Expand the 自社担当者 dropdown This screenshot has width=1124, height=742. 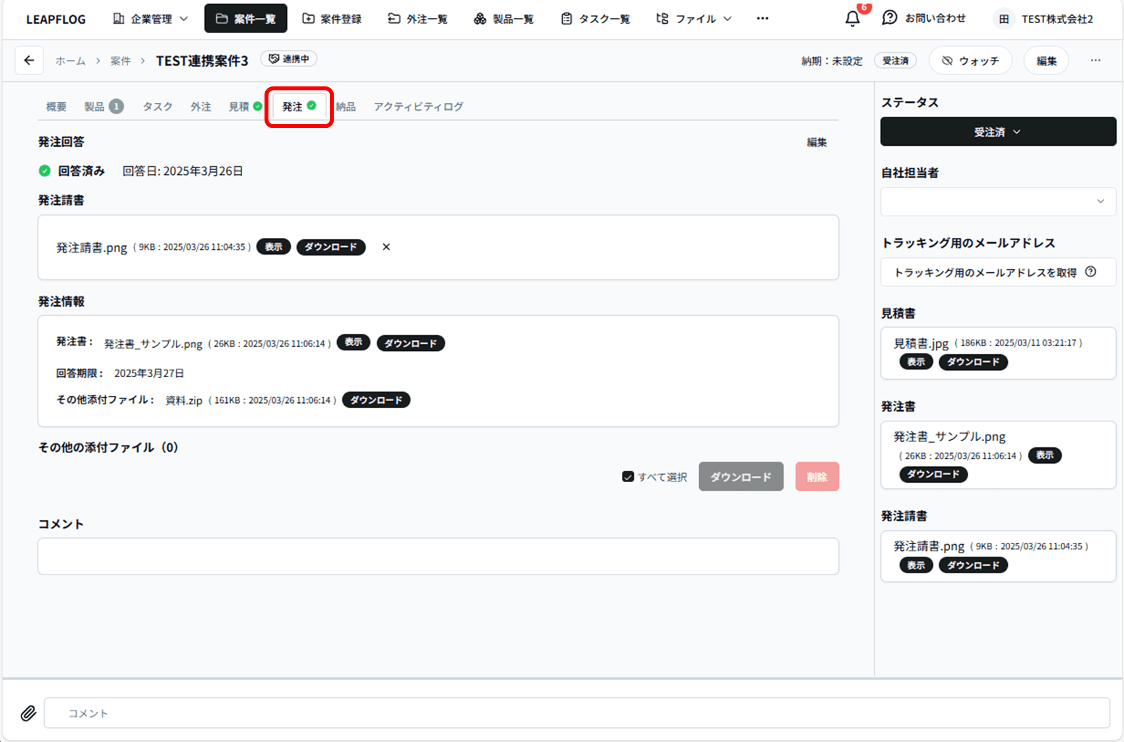[x=998, y=201]
